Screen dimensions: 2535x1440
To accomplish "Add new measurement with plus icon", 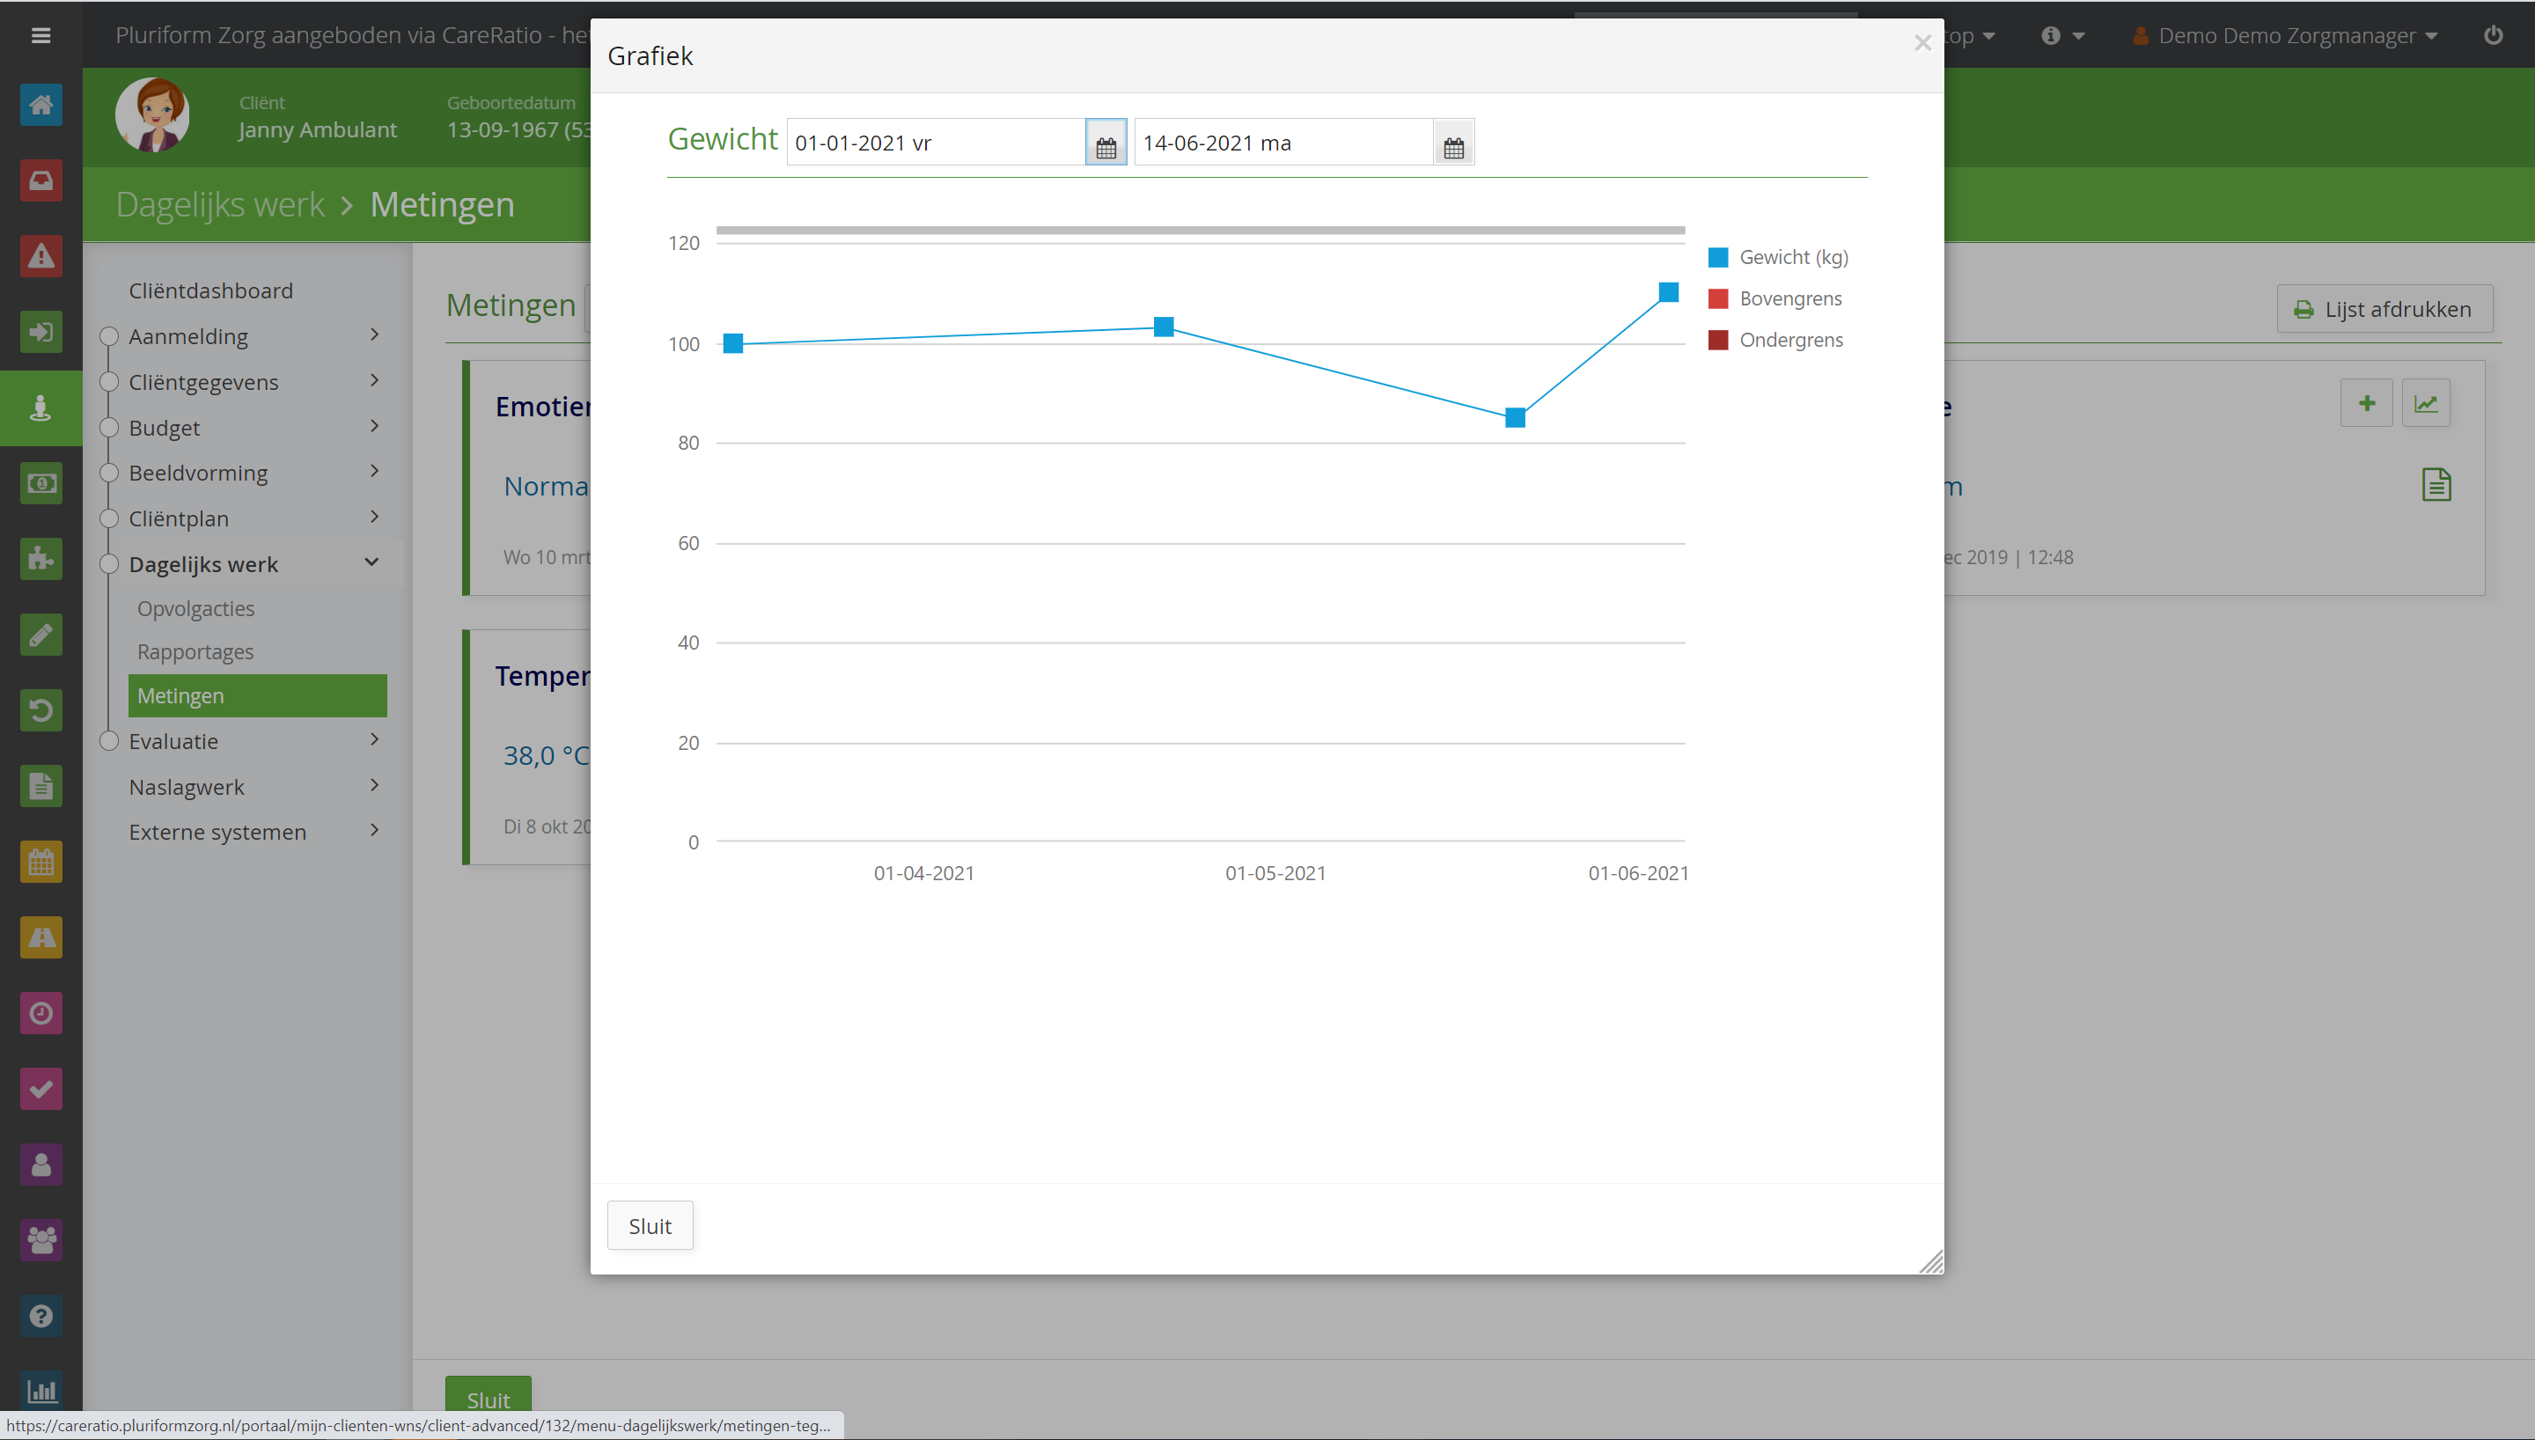I will point(2367,403).
